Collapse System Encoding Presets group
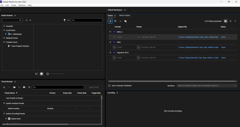The height and width of the screenshot is (127, 240). point(4,114)
